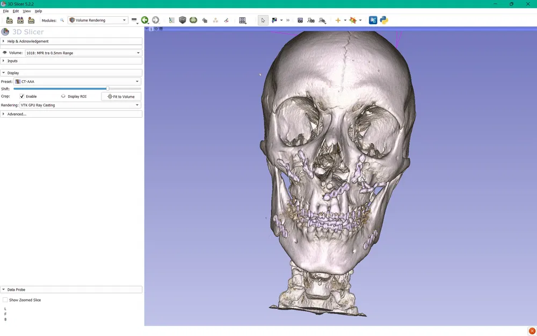Capture a screenshot with camera icon

[300, 20]
